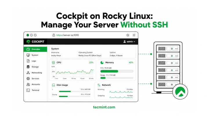Click the 35.6 / 97.6 GiB disk value
This screenshot has width=209, height=117.
[x=85, y=94]
